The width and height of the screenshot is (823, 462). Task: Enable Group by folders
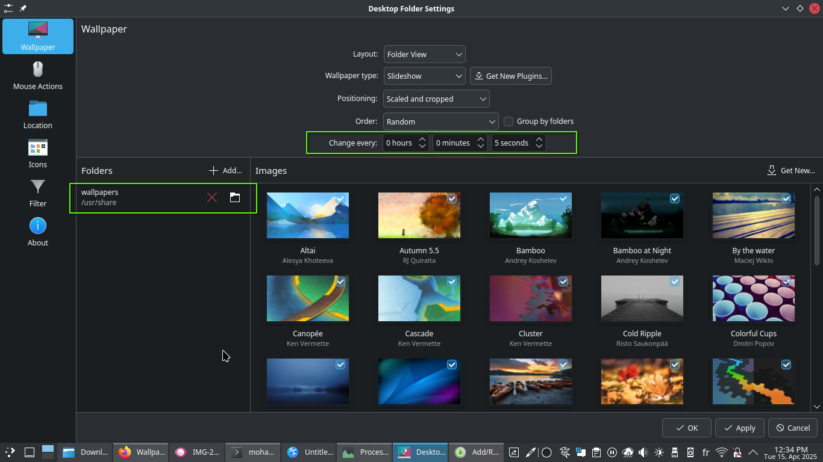coord(508,121)
